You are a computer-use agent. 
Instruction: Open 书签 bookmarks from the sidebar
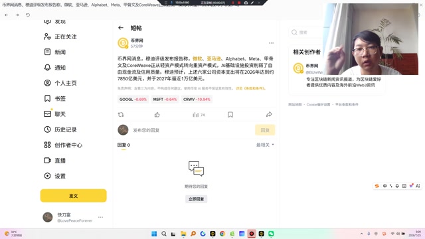[54, 98]
